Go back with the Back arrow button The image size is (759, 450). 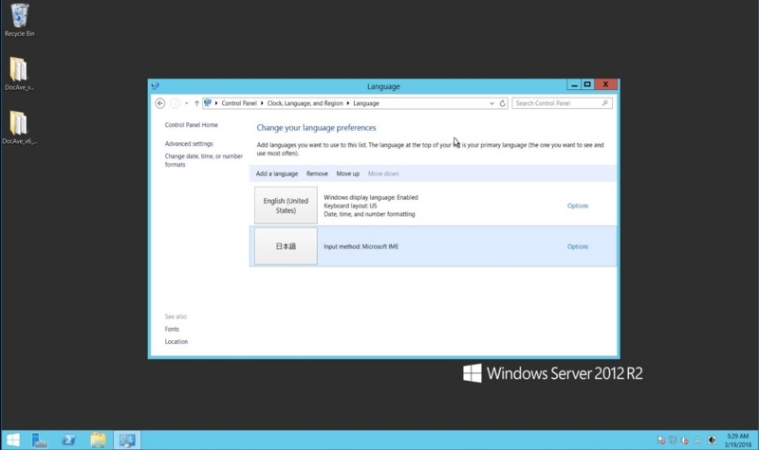pos(160,103)
